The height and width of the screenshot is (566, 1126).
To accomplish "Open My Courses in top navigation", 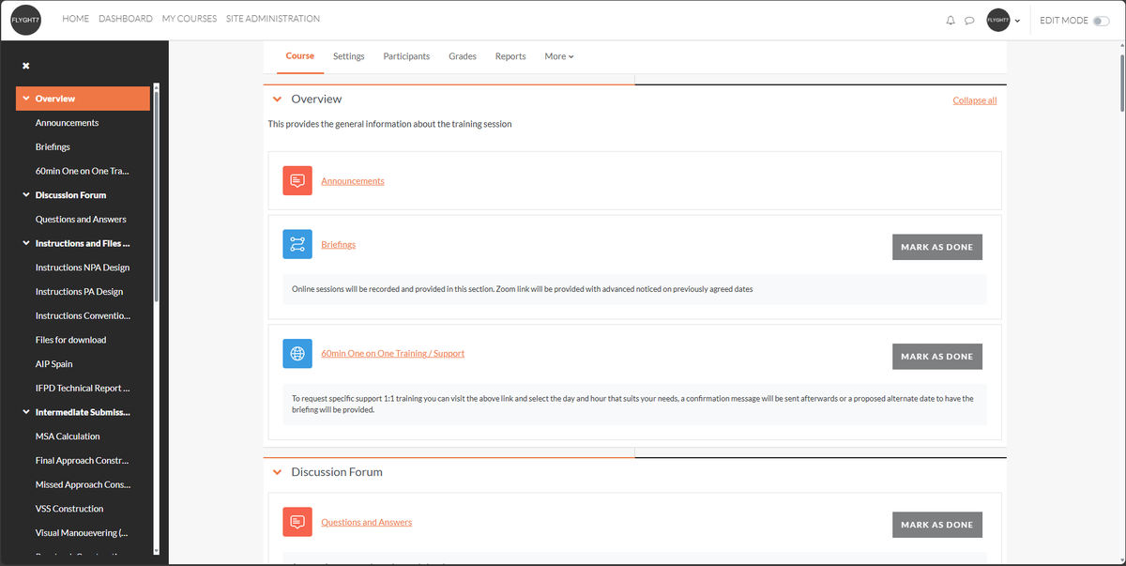I will coord(190,19).
